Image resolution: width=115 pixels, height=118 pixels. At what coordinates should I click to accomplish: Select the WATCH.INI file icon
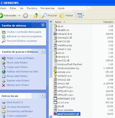[x=55, y=41]
